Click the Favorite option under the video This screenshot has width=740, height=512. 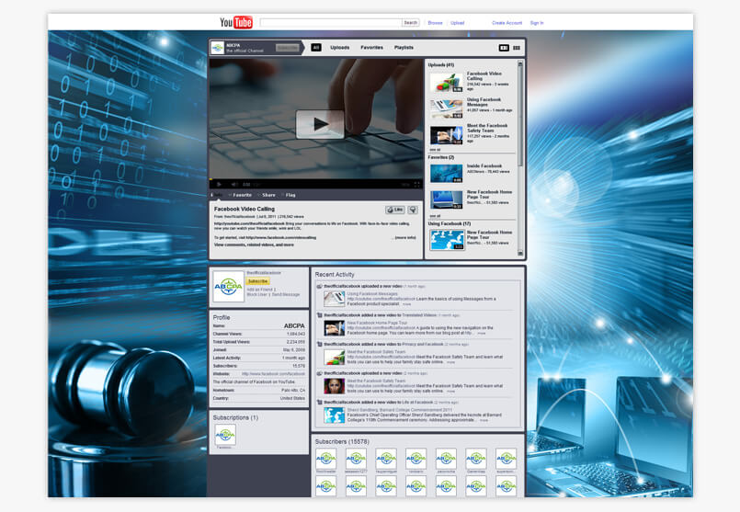pos(241,195)
